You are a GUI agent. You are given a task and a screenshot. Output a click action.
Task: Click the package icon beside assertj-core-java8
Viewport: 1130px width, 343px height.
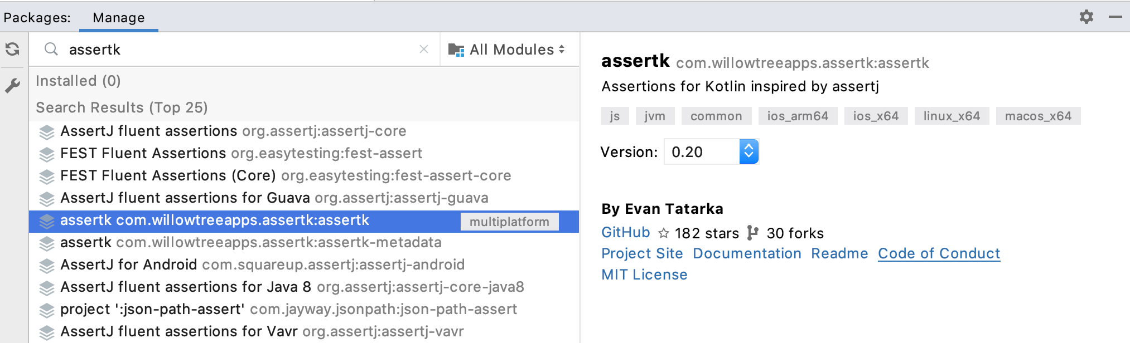point(47,288)
